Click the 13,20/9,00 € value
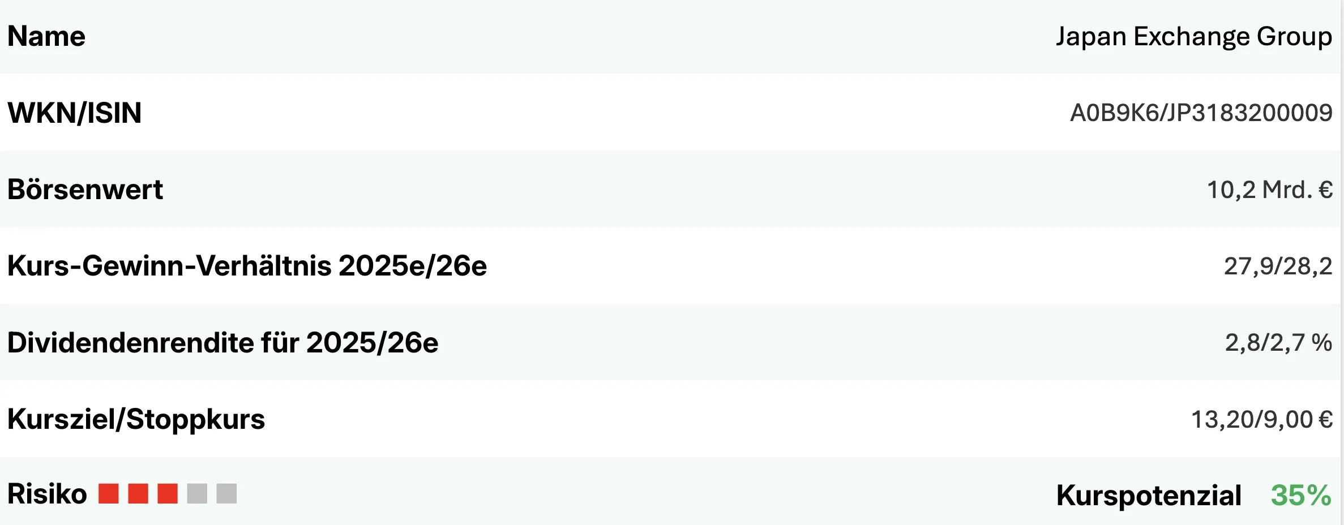The image size is (1344, 525). (1261, 420)
